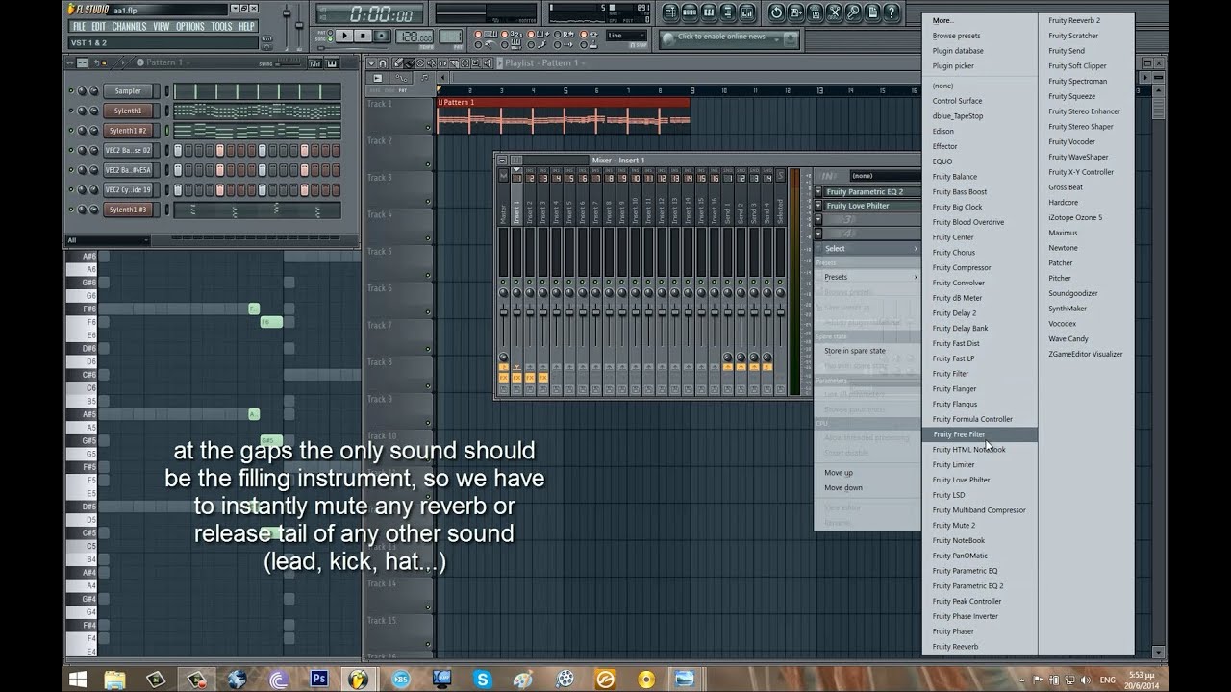The height and width of the screenshot is (692, 1231).
Task: Toggle first step of VEC2 Ba..se 02
Action: point(178,150)
